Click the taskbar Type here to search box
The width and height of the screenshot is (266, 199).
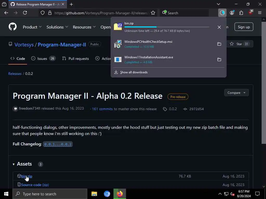point(50,194)
